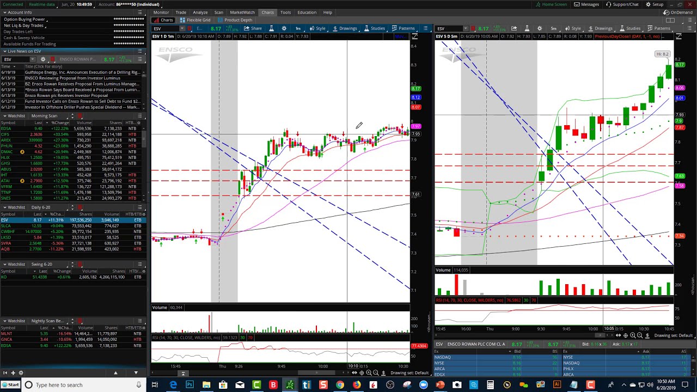Open the Drawings menu on right chart
Viewport: 697px width, 392px height.
(x=600, y=28)
